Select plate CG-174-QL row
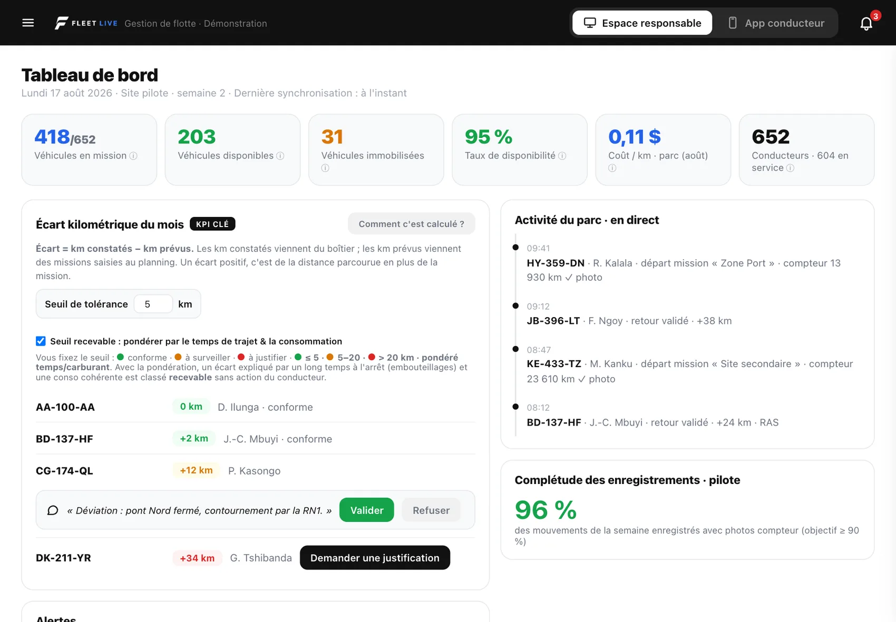896x622 pixels. [x=255, y=471]
